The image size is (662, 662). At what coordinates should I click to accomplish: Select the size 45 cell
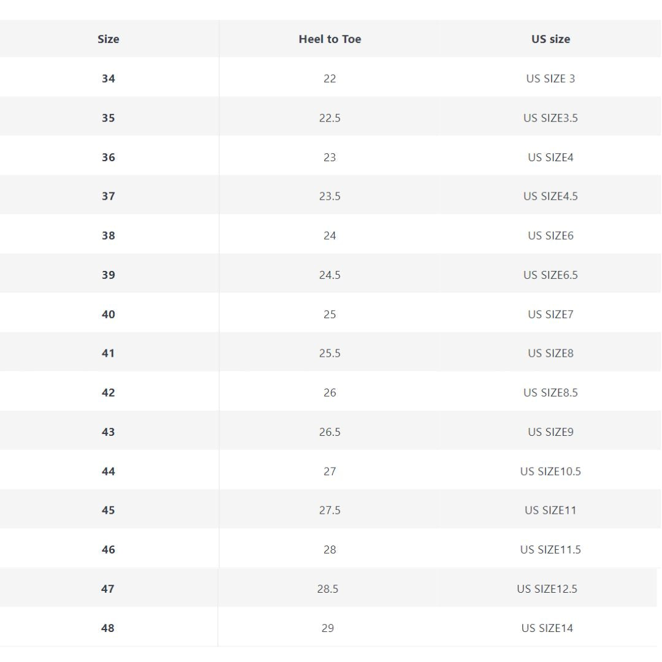108,510
